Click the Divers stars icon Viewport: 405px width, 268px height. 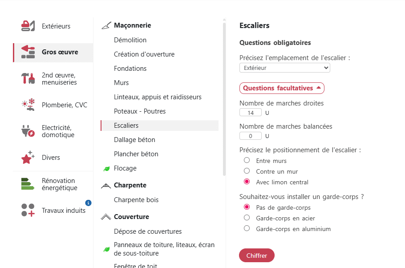pos(28,157)
